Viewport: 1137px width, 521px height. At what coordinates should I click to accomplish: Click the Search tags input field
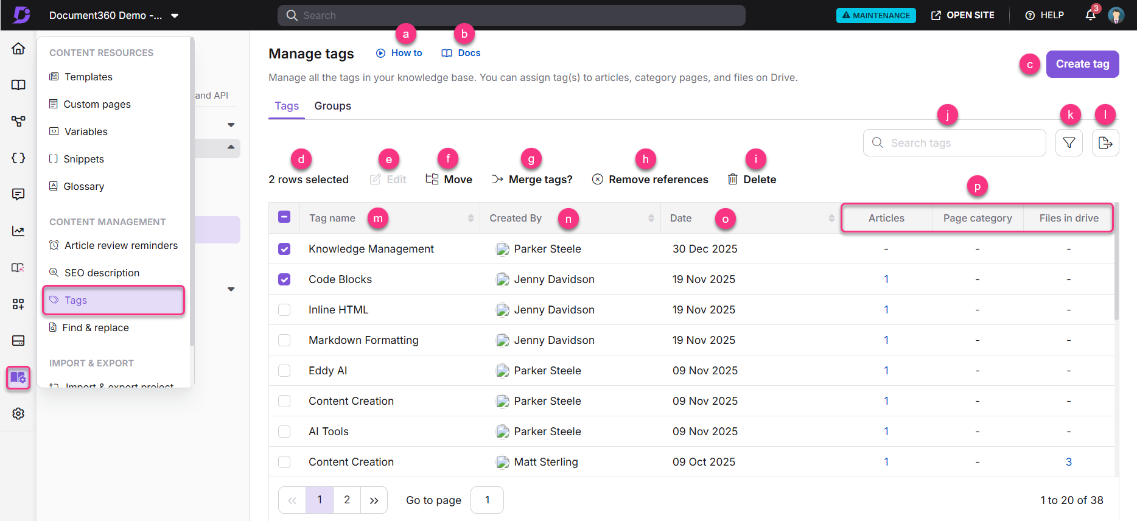[x=954, y=143]
